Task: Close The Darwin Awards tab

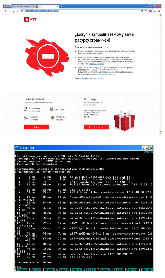Action: [34, 7]
